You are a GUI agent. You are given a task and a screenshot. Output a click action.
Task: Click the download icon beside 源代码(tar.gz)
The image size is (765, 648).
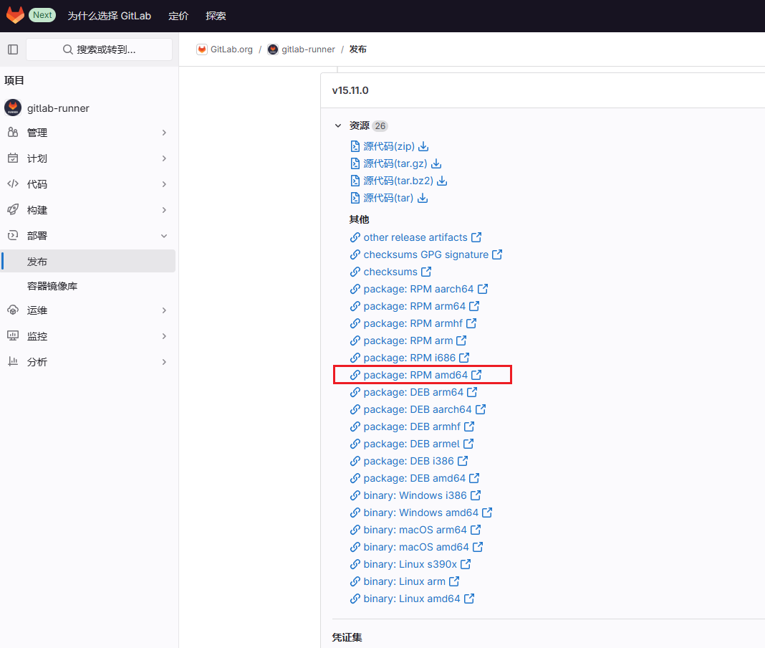coord(436,163)
